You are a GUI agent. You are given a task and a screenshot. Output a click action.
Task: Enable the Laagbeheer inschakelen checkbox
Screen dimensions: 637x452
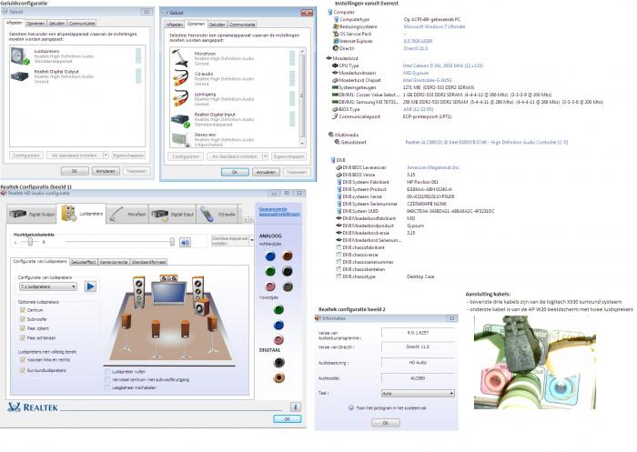(107, 387)
